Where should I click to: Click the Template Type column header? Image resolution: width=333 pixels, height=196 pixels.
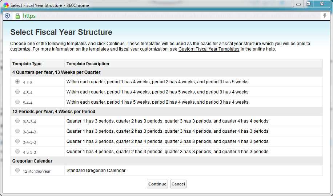click(x=27, y=64)
